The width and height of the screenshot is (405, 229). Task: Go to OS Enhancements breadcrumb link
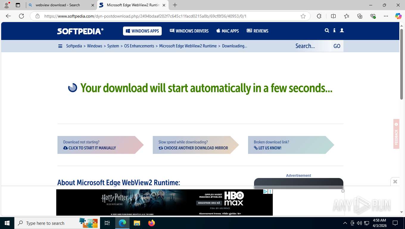(139, 46)
